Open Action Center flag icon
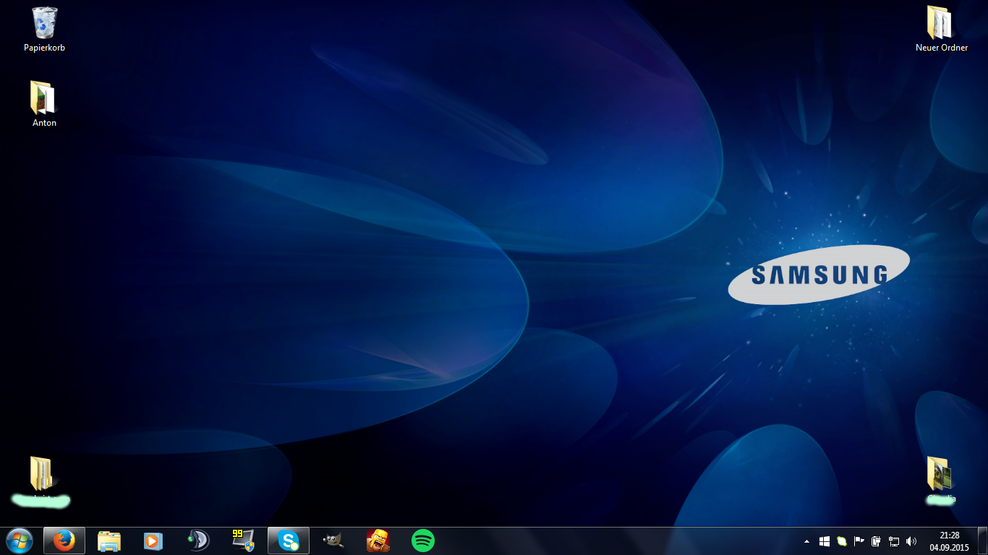Image resolution: width=988 pixels, height=555 pixels. click(859, 541)
